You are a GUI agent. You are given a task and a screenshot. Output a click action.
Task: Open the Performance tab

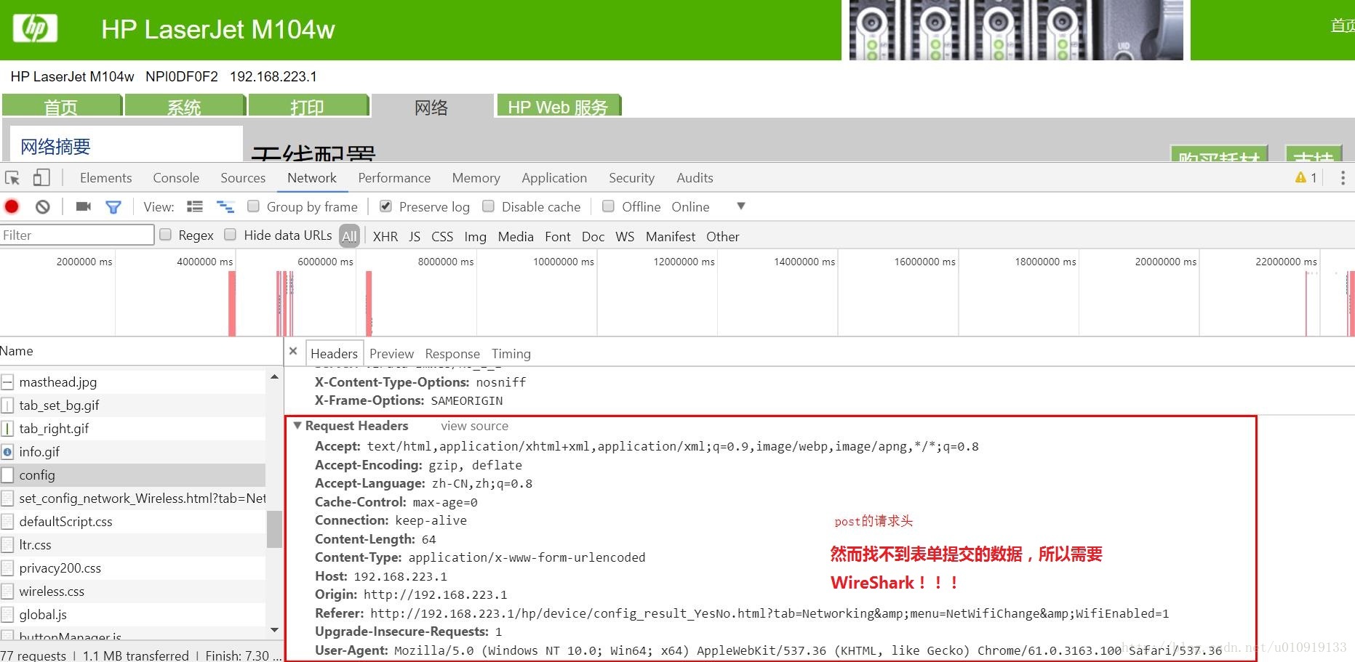click(394, 178)
